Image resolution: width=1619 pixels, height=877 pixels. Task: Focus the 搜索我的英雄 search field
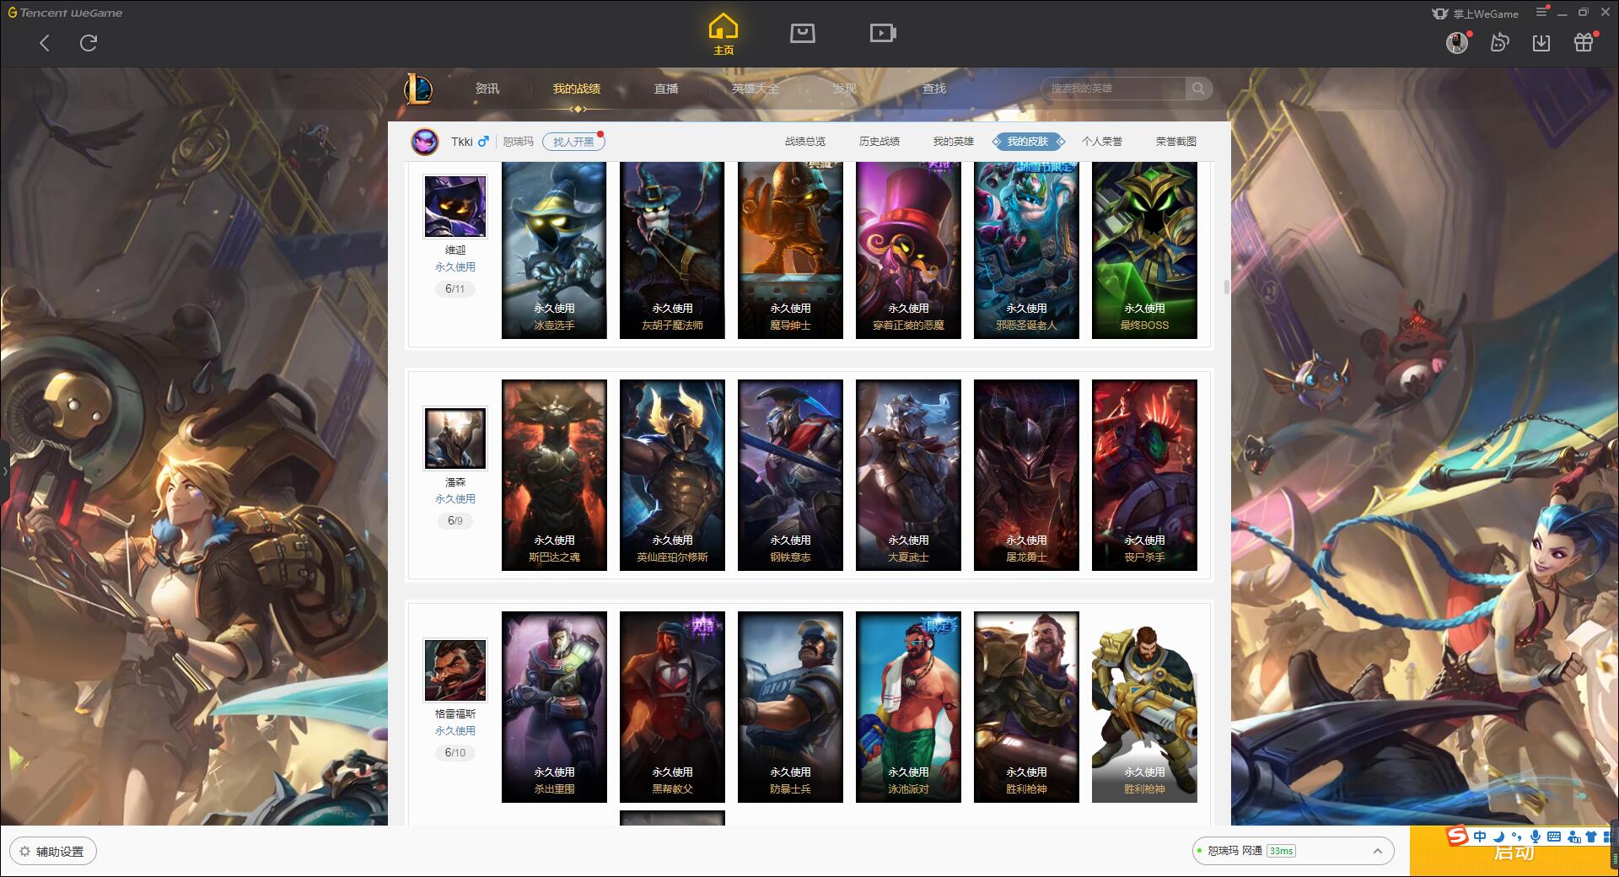[1115, 89]
